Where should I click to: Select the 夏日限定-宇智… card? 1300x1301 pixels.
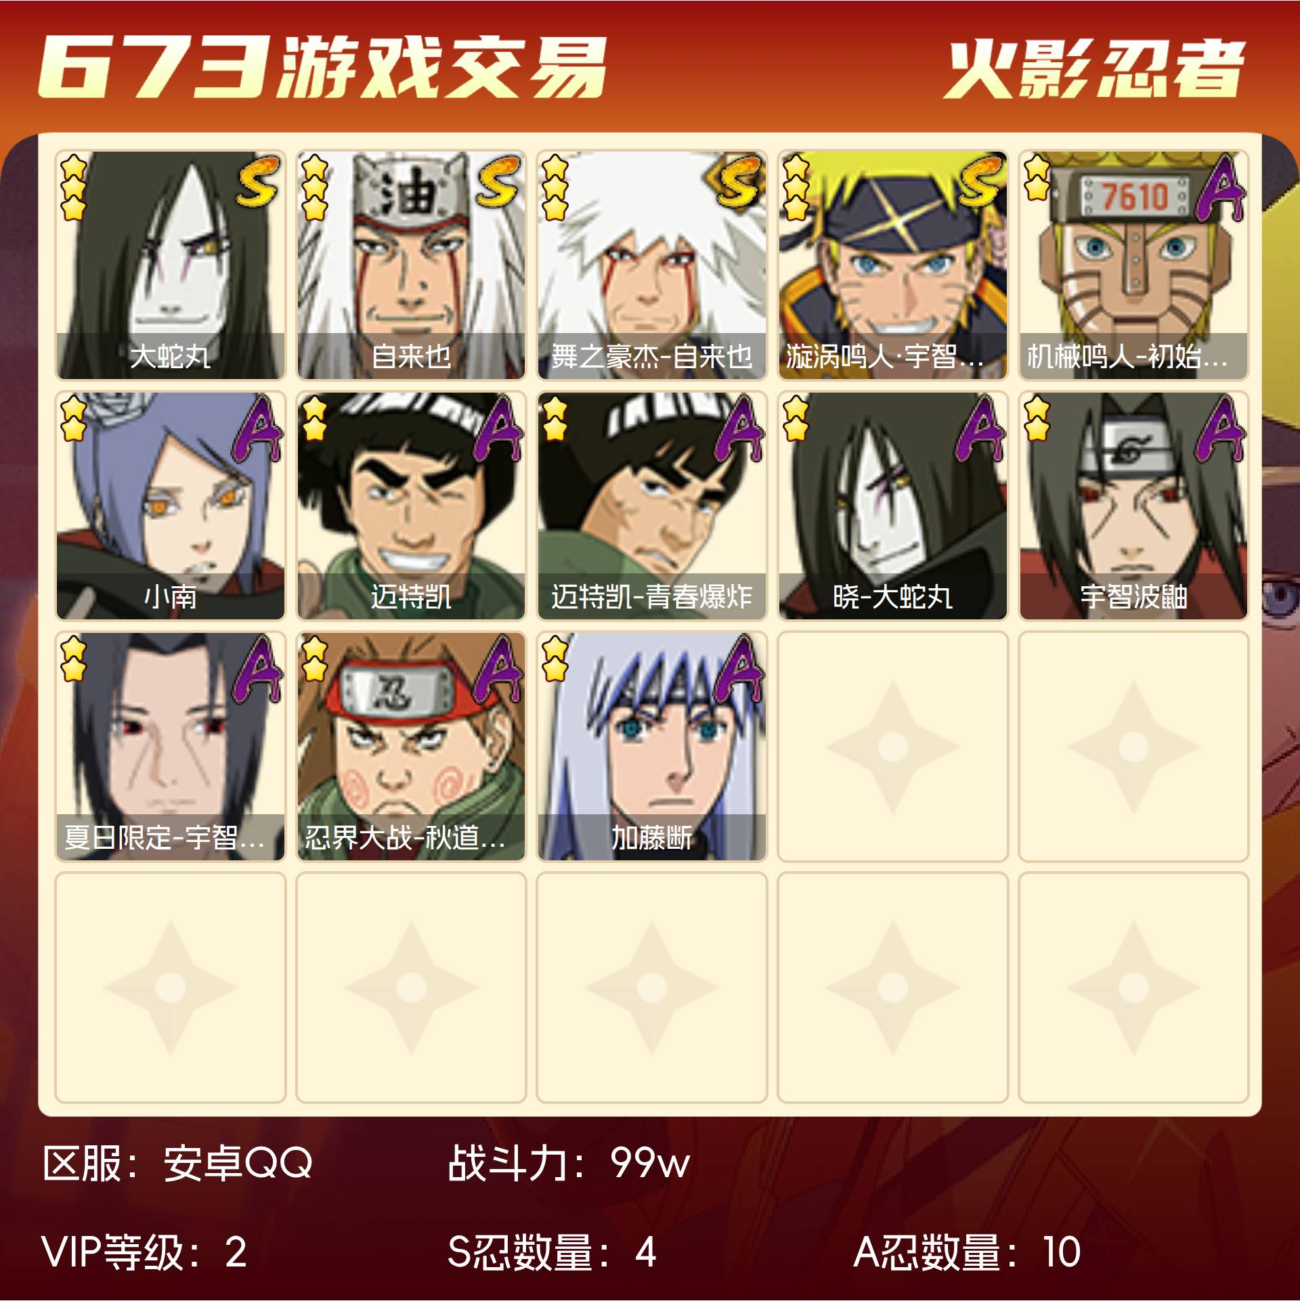(x=171, y=747)
